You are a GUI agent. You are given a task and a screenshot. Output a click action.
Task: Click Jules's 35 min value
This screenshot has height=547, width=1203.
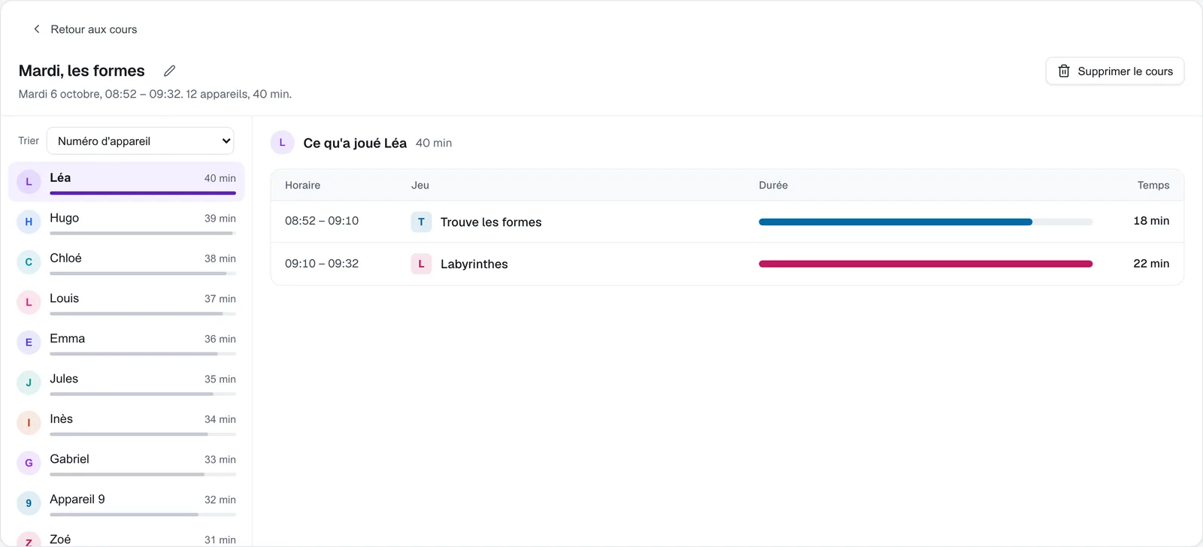pos(220,379)
